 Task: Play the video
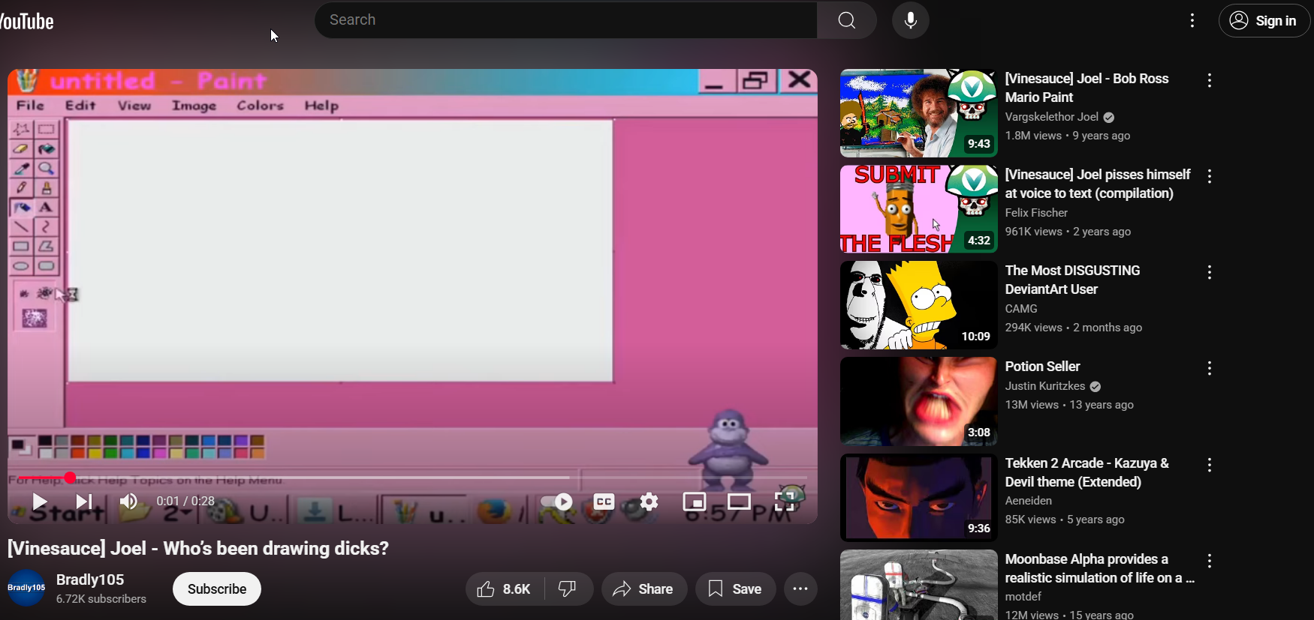tap(40, 502)
